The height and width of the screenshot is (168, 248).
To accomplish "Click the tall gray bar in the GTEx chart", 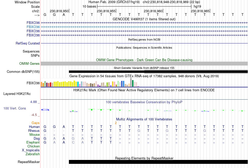I will (x=131, y=82).
